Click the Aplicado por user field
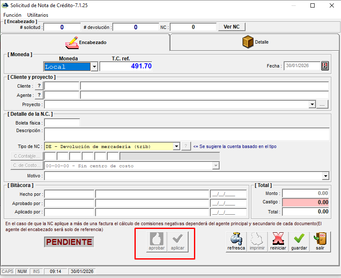The height and width of the screenshot is (278, 341). [69, 212]
